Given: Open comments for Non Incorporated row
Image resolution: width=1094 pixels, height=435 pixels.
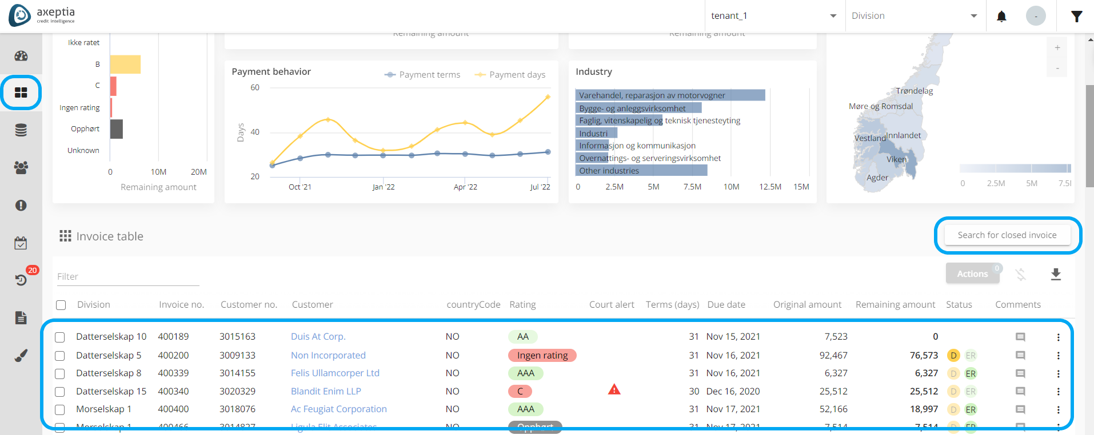Looking at the screenshot, I should 1020,355.
